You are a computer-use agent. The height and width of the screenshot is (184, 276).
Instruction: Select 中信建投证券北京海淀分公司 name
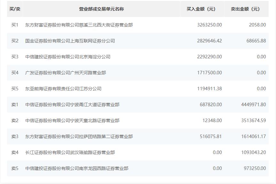click(x=68, y=57)
